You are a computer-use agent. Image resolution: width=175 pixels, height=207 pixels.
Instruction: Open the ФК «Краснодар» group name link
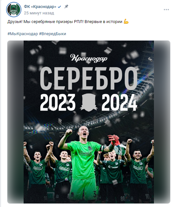point(40,7)
